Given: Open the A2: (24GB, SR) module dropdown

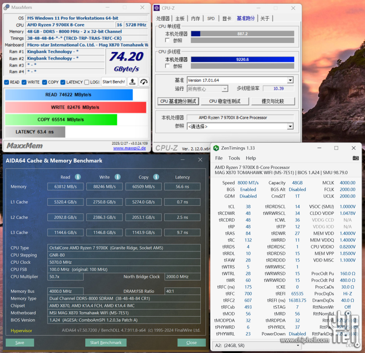Looking at the screenshot, I should point(257,345).
